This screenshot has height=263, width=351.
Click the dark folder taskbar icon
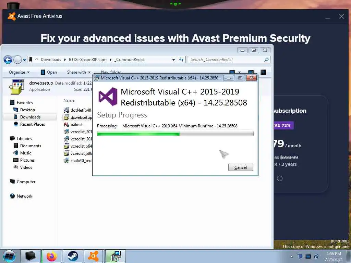[31, 256]
